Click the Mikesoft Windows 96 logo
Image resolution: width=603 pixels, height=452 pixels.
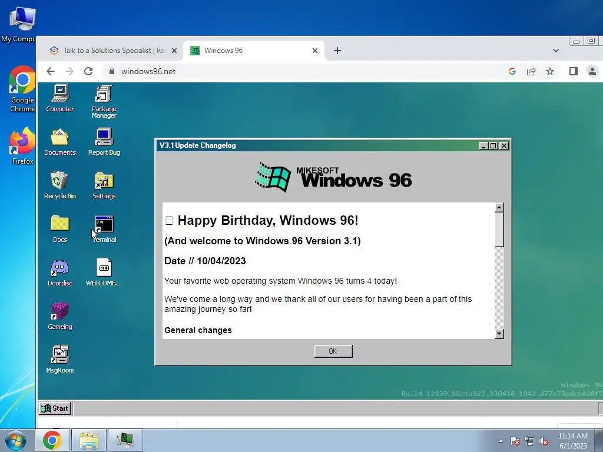click(333, 177)
